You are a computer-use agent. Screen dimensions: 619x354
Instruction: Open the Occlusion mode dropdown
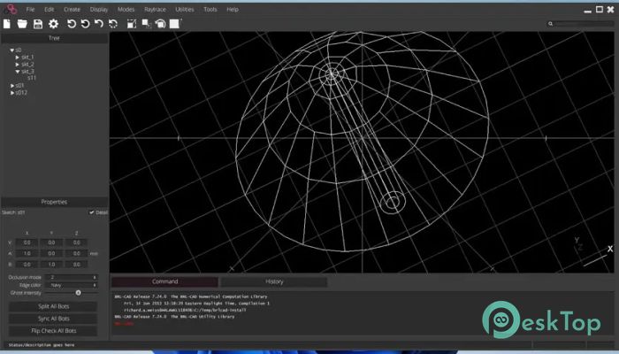(x=72, y=277)
